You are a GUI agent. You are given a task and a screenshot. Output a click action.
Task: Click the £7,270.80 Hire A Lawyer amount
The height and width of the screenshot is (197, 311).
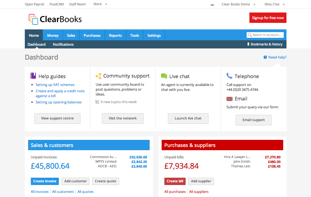273,157
